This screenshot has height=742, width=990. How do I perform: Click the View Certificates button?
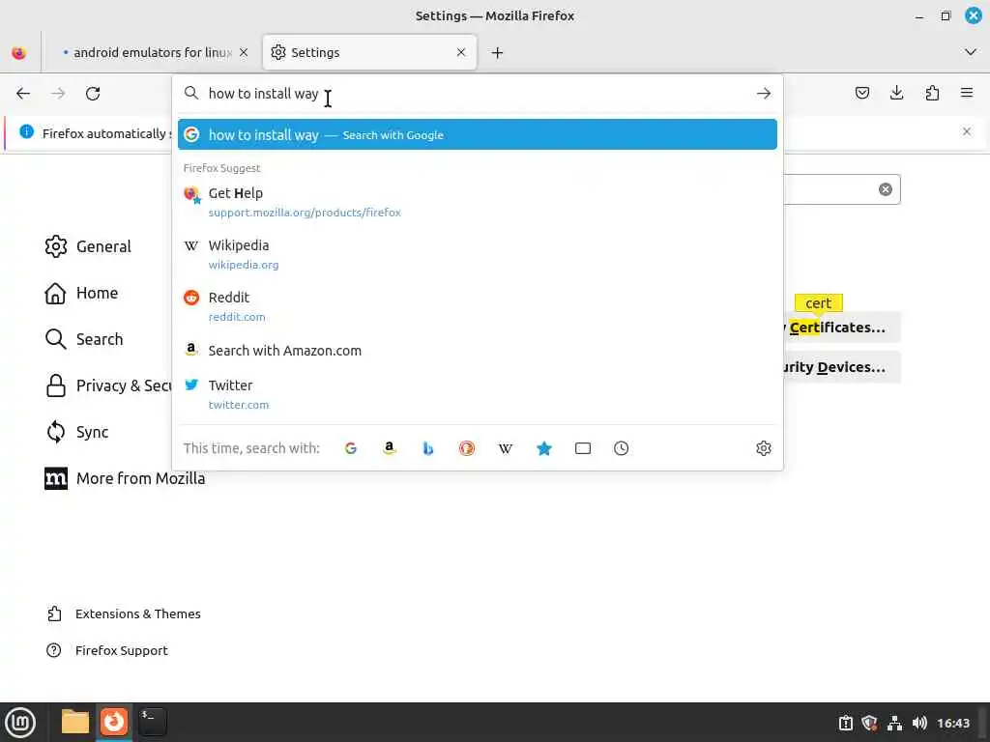842,328
